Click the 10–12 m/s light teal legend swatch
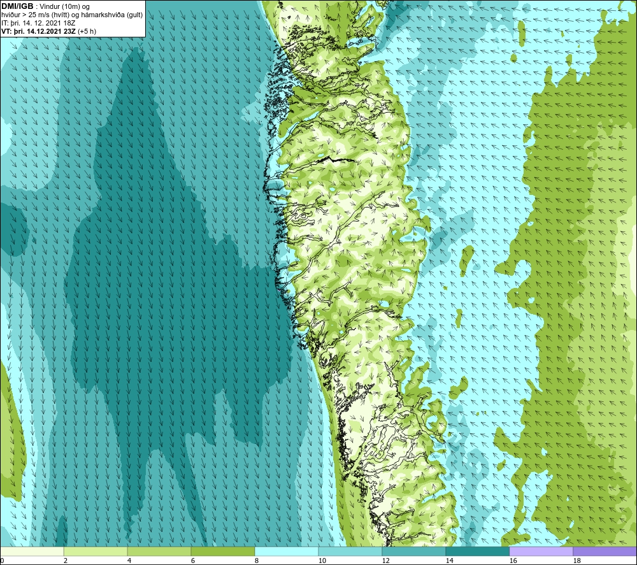Viewport: 637px width, 565px height. [x=350, y=552]
